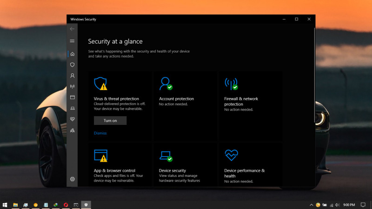Turn on cloud-delivered protection
372x209 pixels.
click(x=110, y=121)
